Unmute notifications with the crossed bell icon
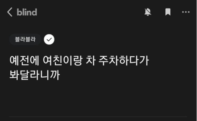 (148, 12)
